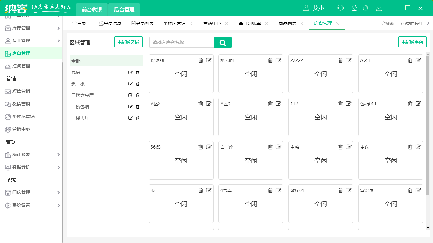Open the notification bell icon
The width and height of the screenshot is (433, 243).
coord(365,8)
